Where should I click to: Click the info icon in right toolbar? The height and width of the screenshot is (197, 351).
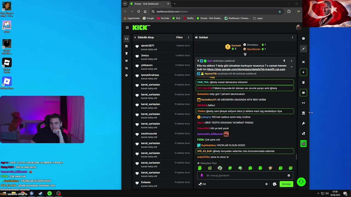point(303,39)
